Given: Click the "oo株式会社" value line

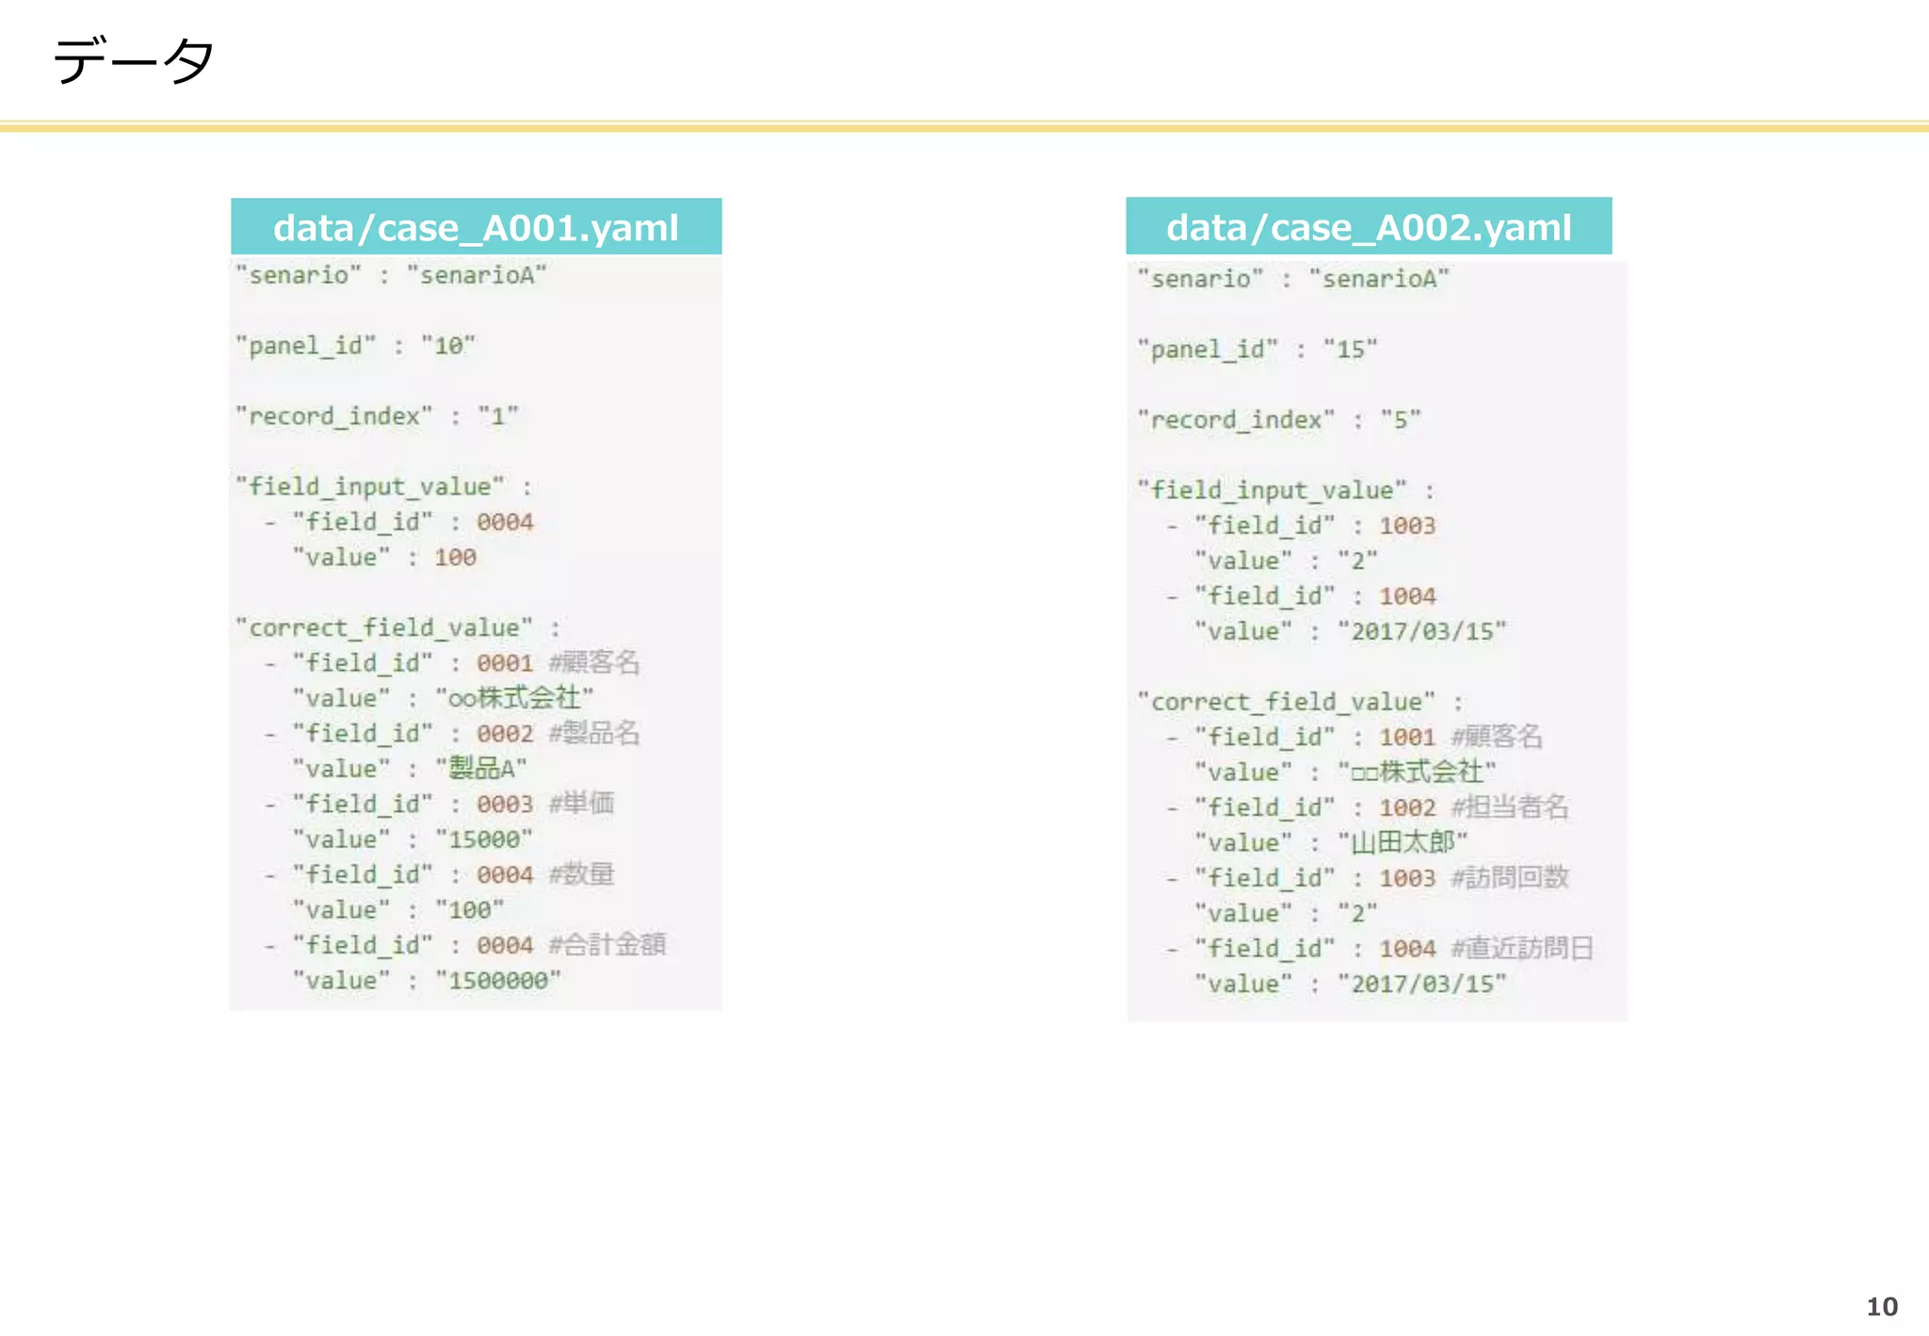Looking at the screenshot, I should coord(443,698).
